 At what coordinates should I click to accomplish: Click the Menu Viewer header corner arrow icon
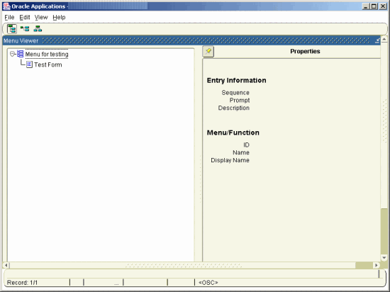377,40
